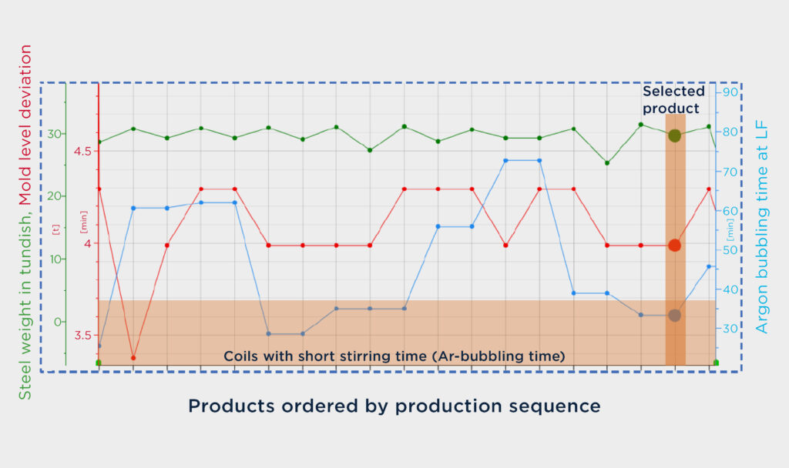Click the highest green data point
The height and width of the screenshot is (468, 789).
(640, 124)
